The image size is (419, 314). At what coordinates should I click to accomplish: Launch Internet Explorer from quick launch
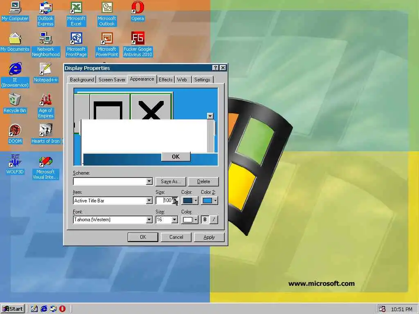pyautogui.click(x=44, y=309)
